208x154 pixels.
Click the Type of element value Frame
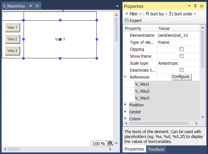coord(178,42)
